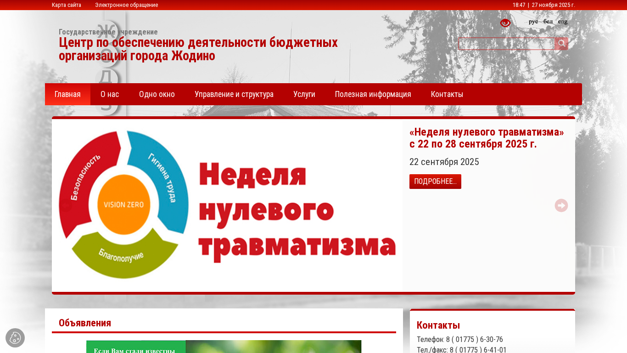Click the slide date 22 сентября 2025

coord(444,162)
